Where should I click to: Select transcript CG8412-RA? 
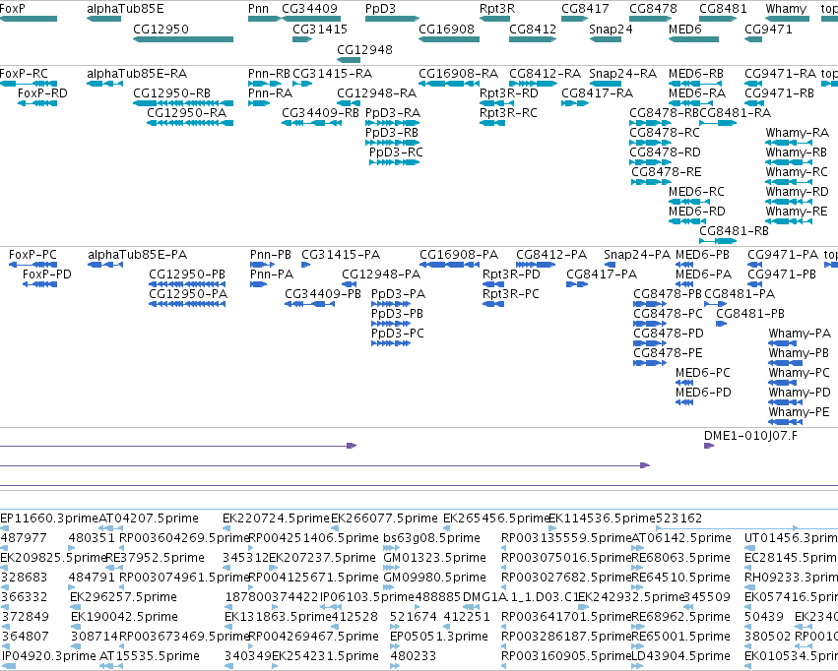[x=545, y=73]
